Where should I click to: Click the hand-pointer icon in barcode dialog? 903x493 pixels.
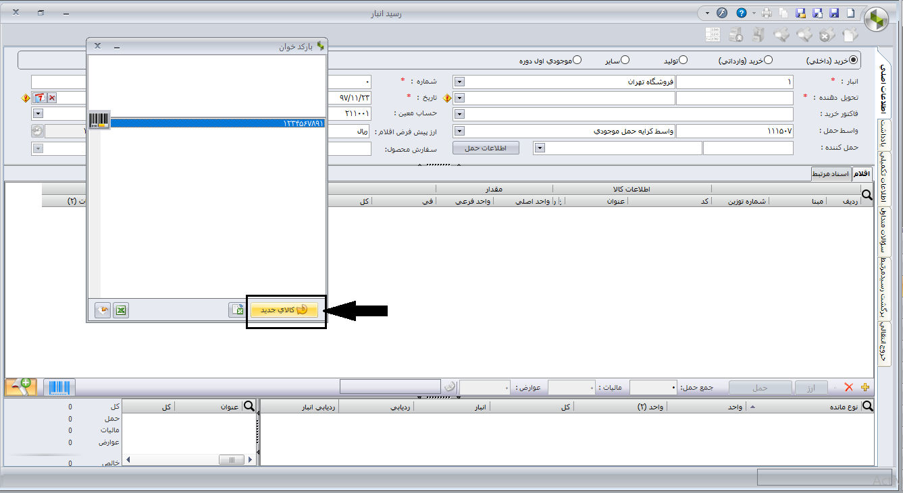pos(103,310)
